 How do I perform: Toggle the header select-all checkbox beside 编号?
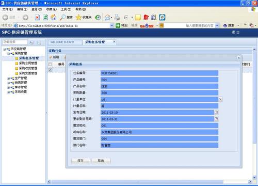click(50, 64)
